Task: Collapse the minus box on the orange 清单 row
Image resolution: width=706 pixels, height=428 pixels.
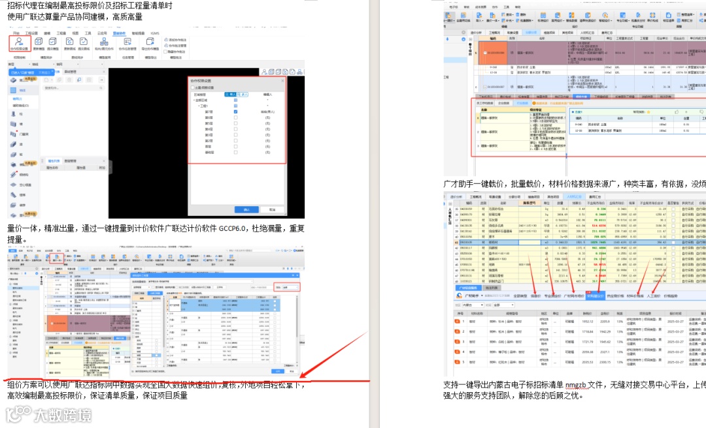Action: [x=485, y=53]
